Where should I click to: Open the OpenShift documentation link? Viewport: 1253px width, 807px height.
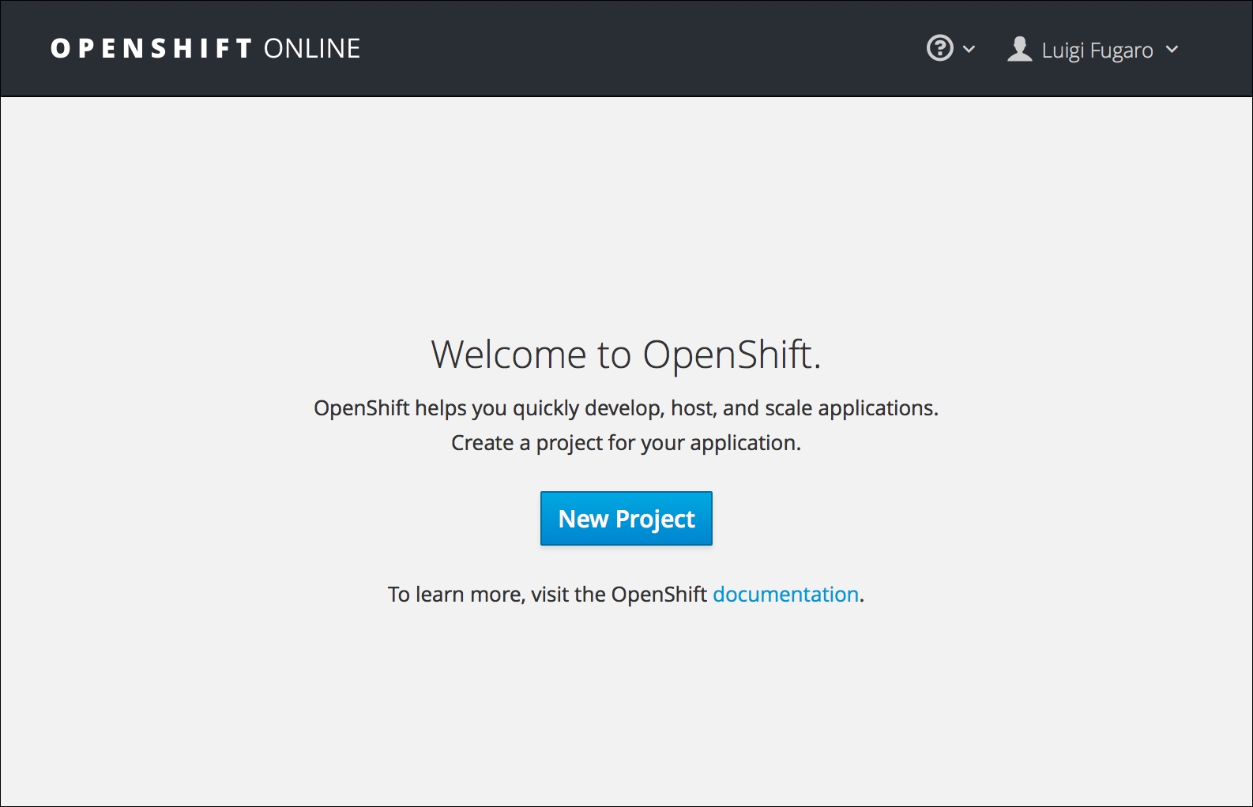(785, 595)
